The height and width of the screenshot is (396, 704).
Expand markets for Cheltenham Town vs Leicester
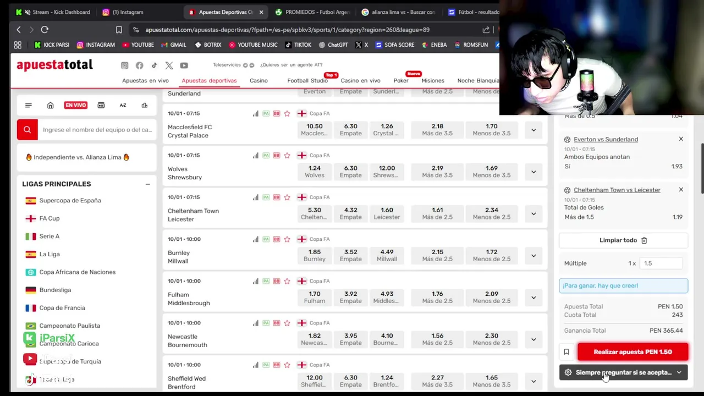[x=533, y=213]
